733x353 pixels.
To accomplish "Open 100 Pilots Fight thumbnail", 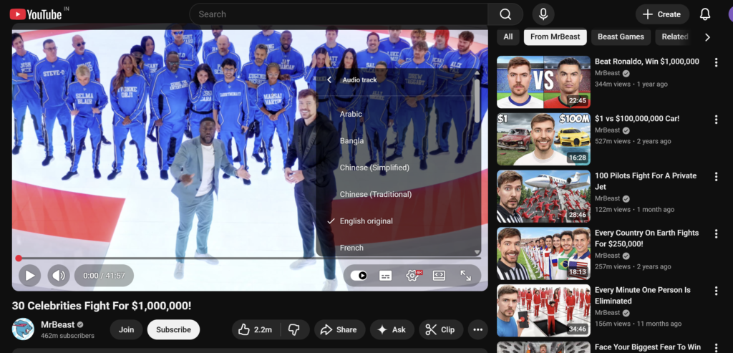I will click(x=544, y=196).
